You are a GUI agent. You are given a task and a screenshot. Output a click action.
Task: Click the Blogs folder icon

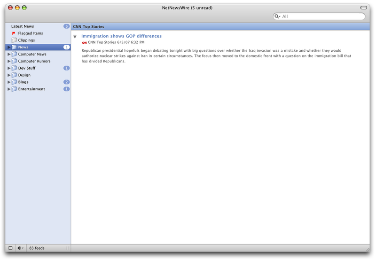(15, 82)
